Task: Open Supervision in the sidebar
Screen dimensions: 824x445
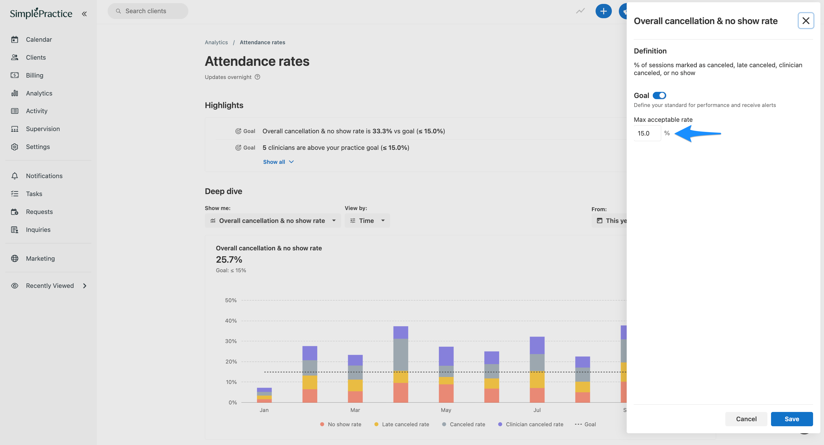Action: [43, 129]
